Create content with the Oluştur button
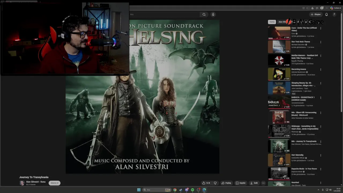The width and height of the screenshot is (343, 193). (x=316, y=14)
